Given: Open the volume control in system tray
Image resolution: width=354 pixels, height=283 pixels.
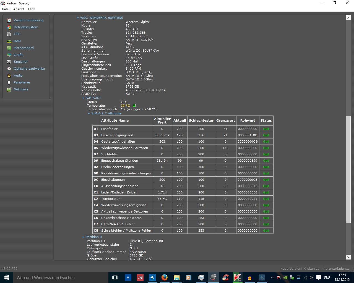Looking at the screenshot, I should 312,277.
